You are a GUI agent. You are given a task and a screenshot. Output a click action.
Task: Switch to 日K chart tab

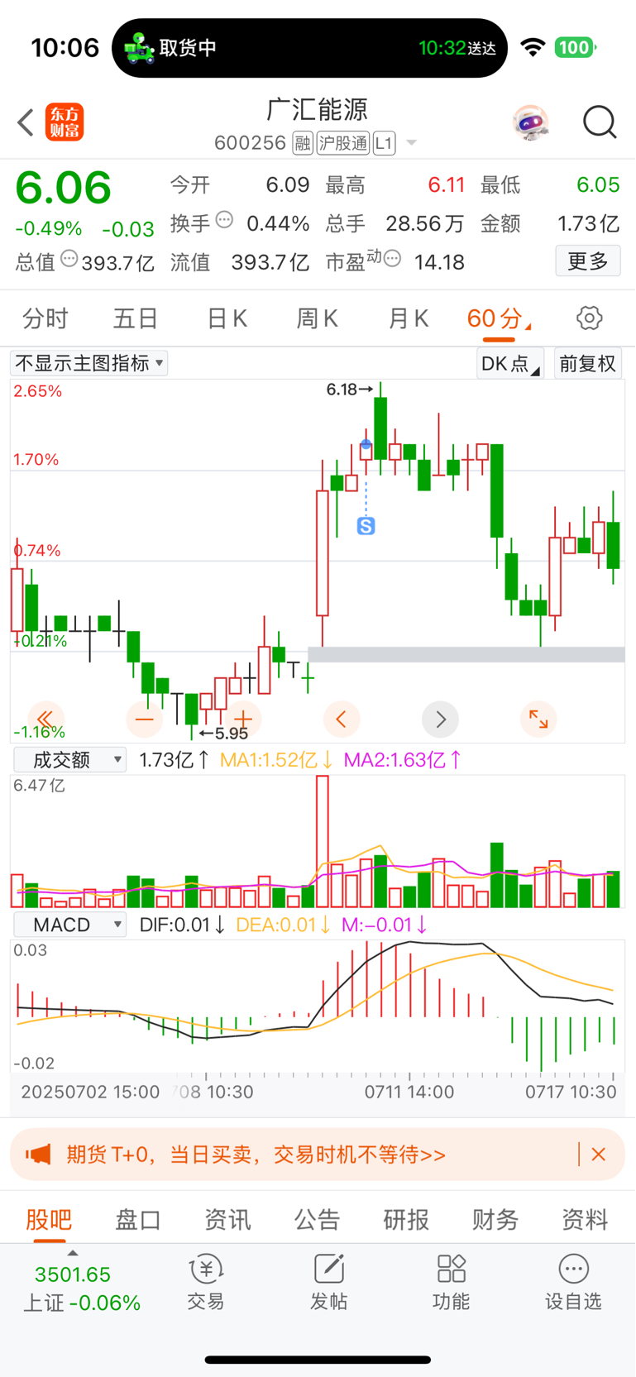click(x=227, y=318)
